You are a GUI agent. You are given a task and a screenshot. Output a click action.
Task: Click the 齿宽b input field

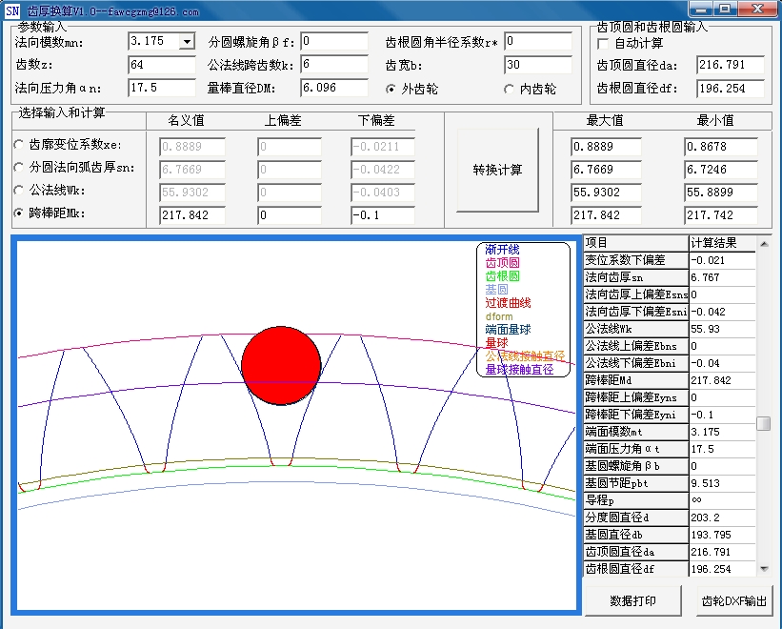(538, 65)
